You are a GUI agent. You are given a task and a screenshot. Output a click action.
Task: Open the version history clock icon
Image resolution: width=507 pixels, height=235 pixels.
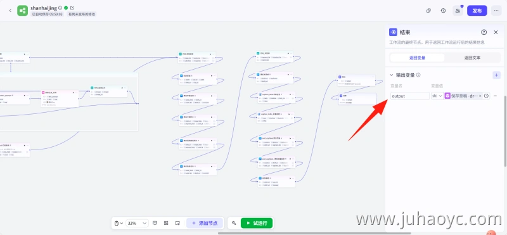443,11
